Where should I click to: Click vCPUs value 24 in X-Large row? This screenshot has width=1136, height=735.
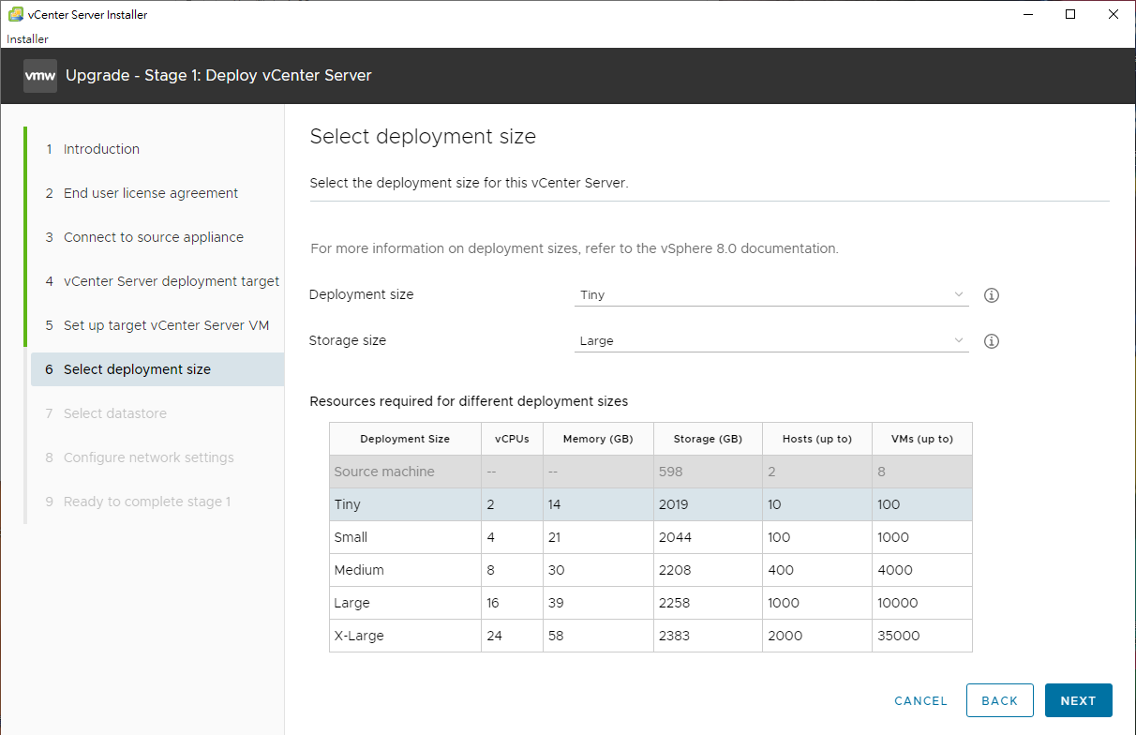[x=495, y=636]
